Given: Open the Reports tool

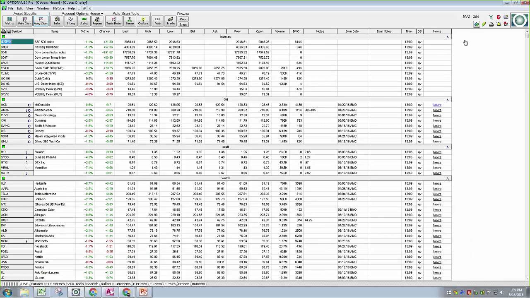Looking at the screenshot, I should click(x=97, y=21).
